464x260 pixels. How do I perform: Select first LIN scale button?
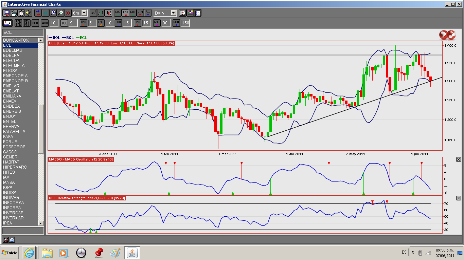click(132, 13)
